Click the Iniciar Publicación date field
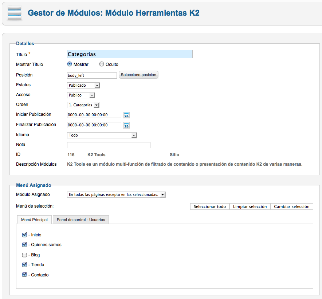 pos(94,115)
